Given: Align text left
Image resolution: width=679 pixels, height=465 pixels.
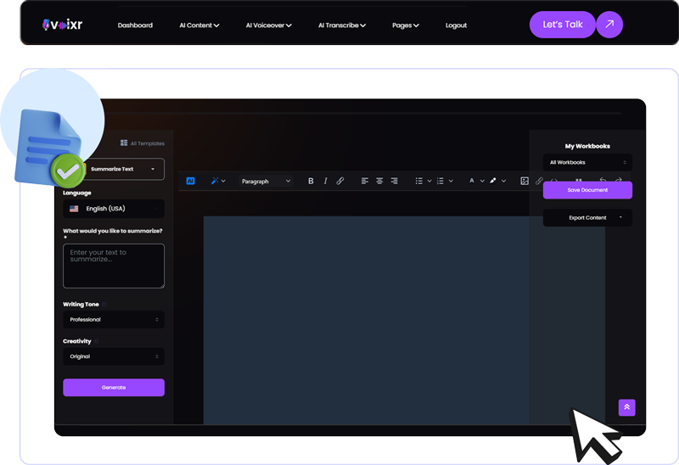Looking at the screenshot, I should point(365,181).
